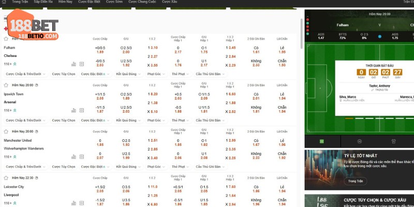Image resolution: width=414 pixels, height=207 pixels.
Task: Open scoreboard icon for Ipswich vs Arsenal
Action: (81, 110)
